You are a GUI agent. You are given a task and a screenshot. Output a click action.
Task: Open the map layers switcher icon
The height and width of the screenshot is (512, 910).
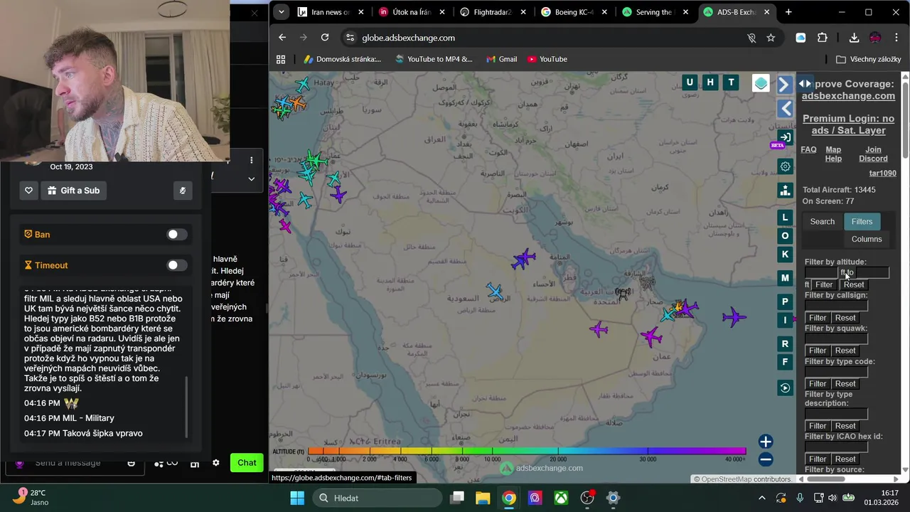pos(761,84)
